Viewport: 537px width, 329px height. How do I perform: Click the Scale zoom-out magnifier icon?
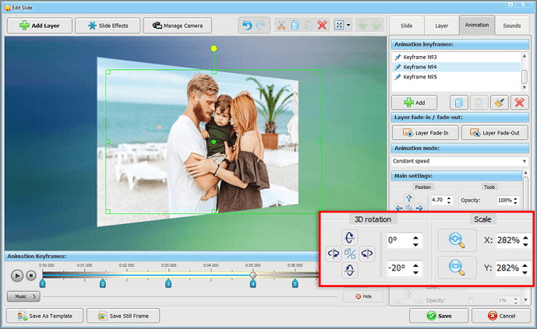pos(458,267)
